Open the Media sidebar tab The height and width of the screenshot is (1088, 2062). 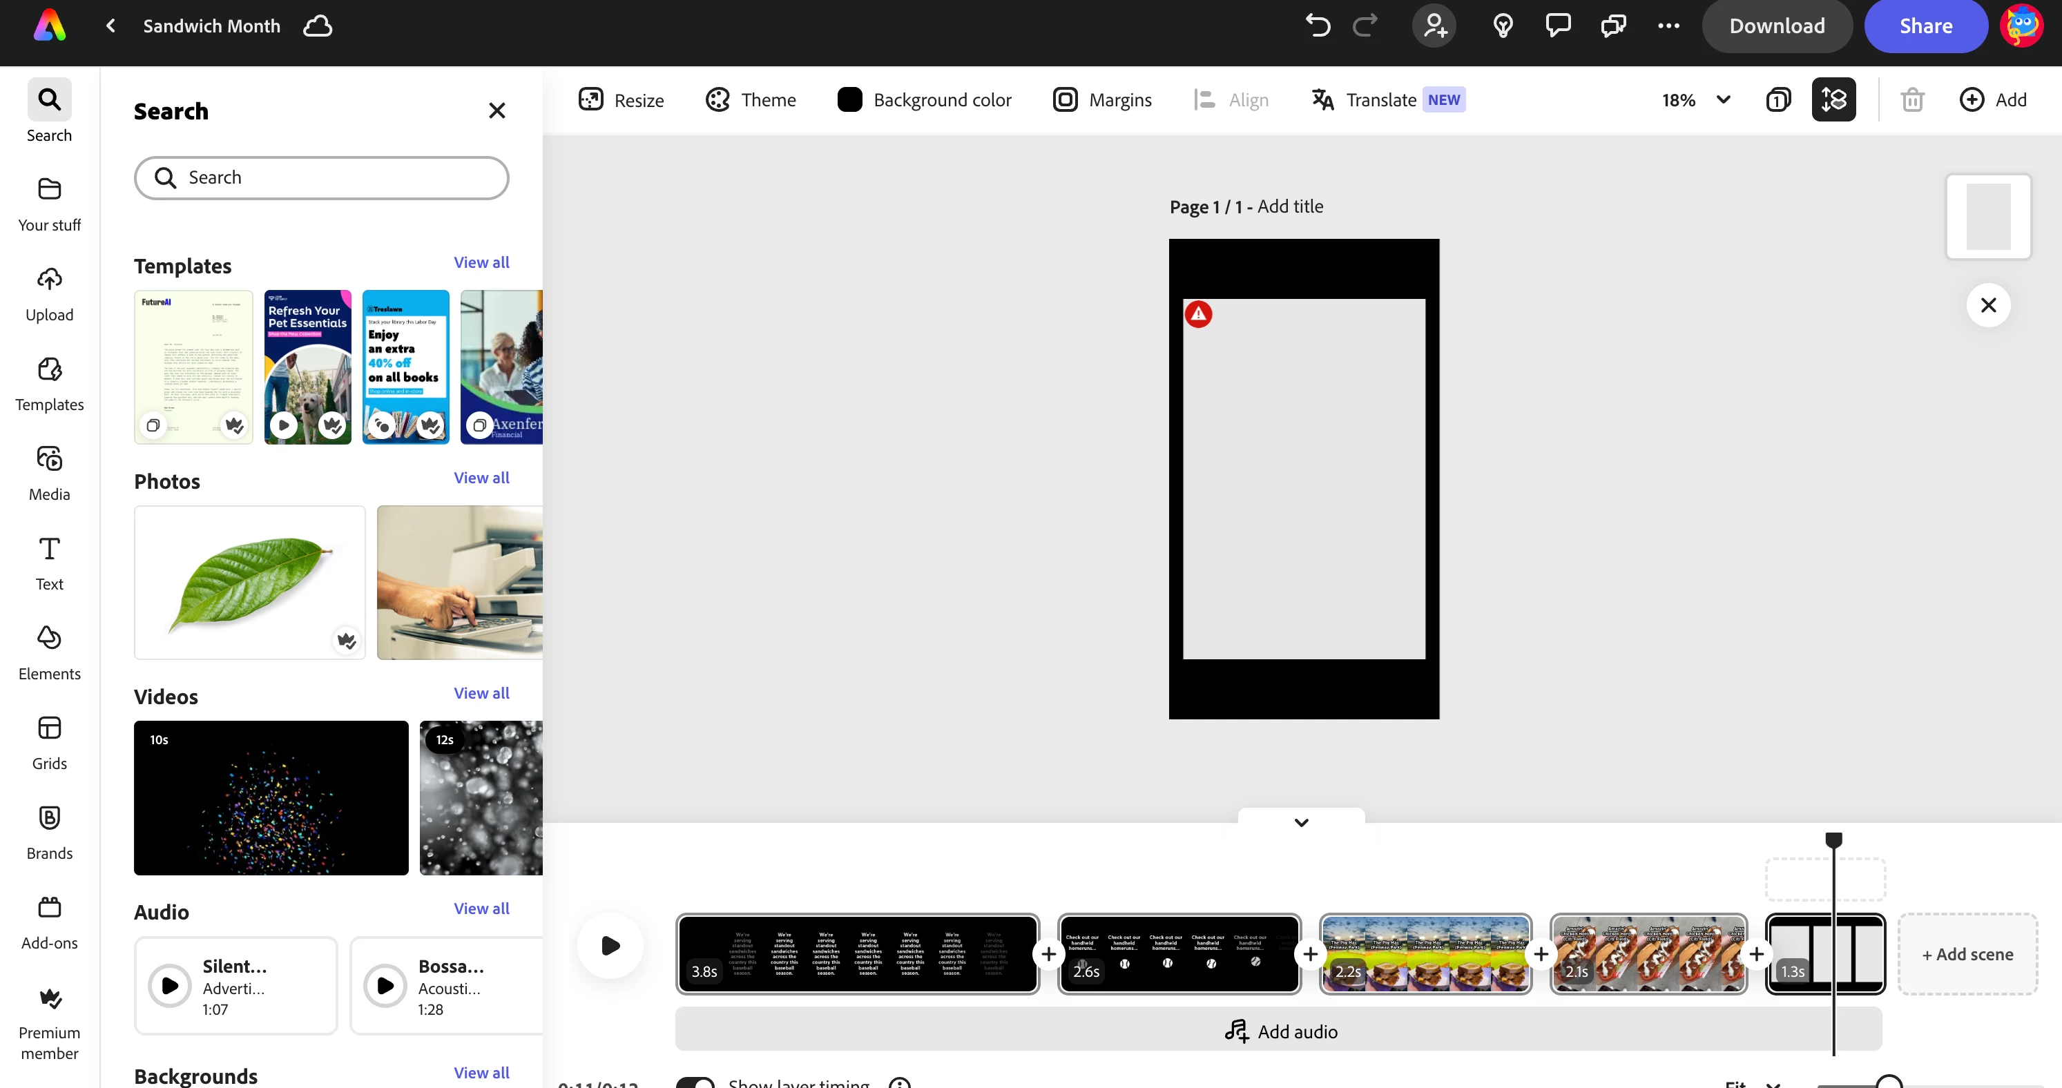(49, 474)
